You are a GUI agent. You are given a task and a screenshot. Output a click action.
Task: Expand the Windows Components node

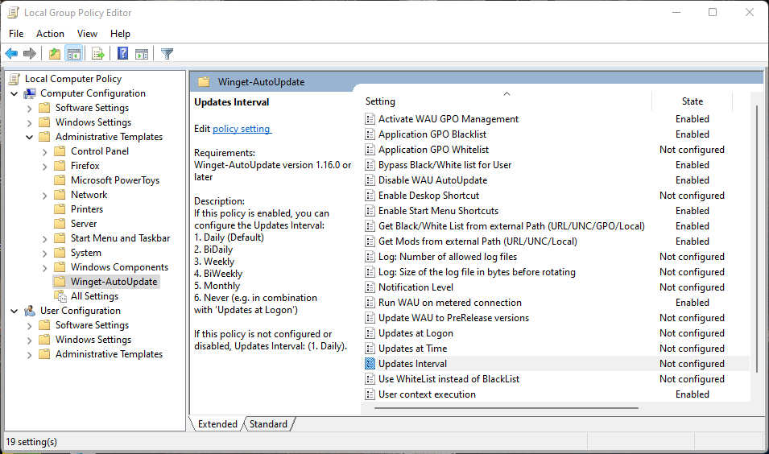(x=44, y=267)
